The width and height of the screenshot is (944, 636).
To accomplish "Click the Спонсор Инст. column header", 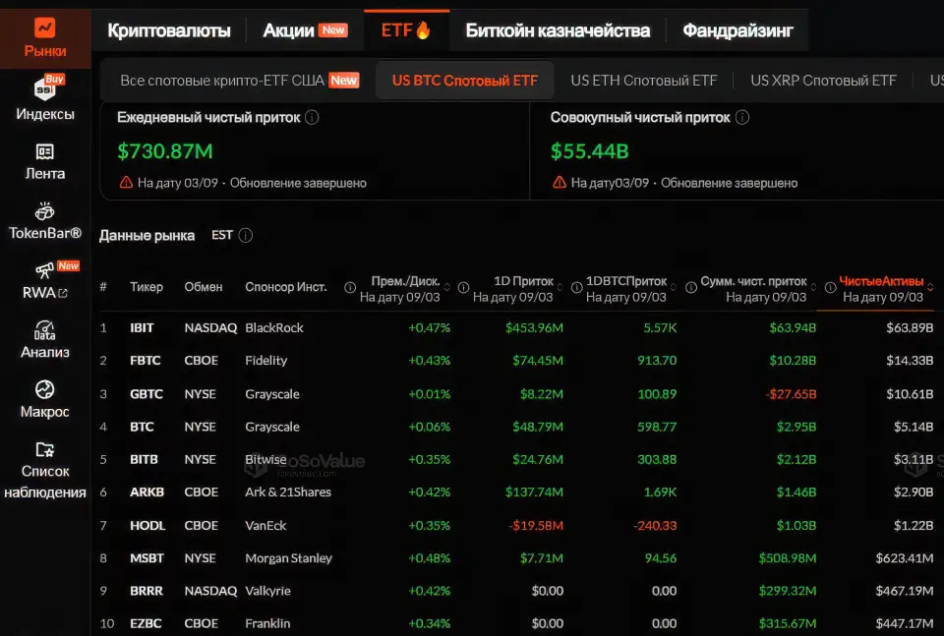I will (x=286, y=287).
